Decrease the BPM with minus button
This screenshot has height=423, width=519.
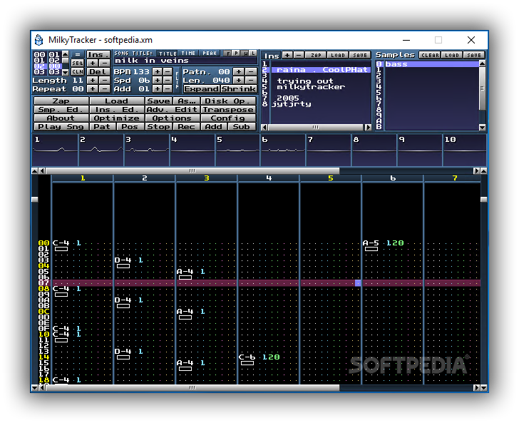(168, 71)
